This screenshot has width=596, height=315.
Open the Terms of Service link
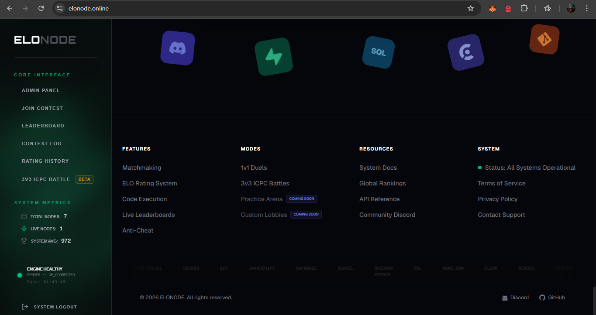coord(502,183)
